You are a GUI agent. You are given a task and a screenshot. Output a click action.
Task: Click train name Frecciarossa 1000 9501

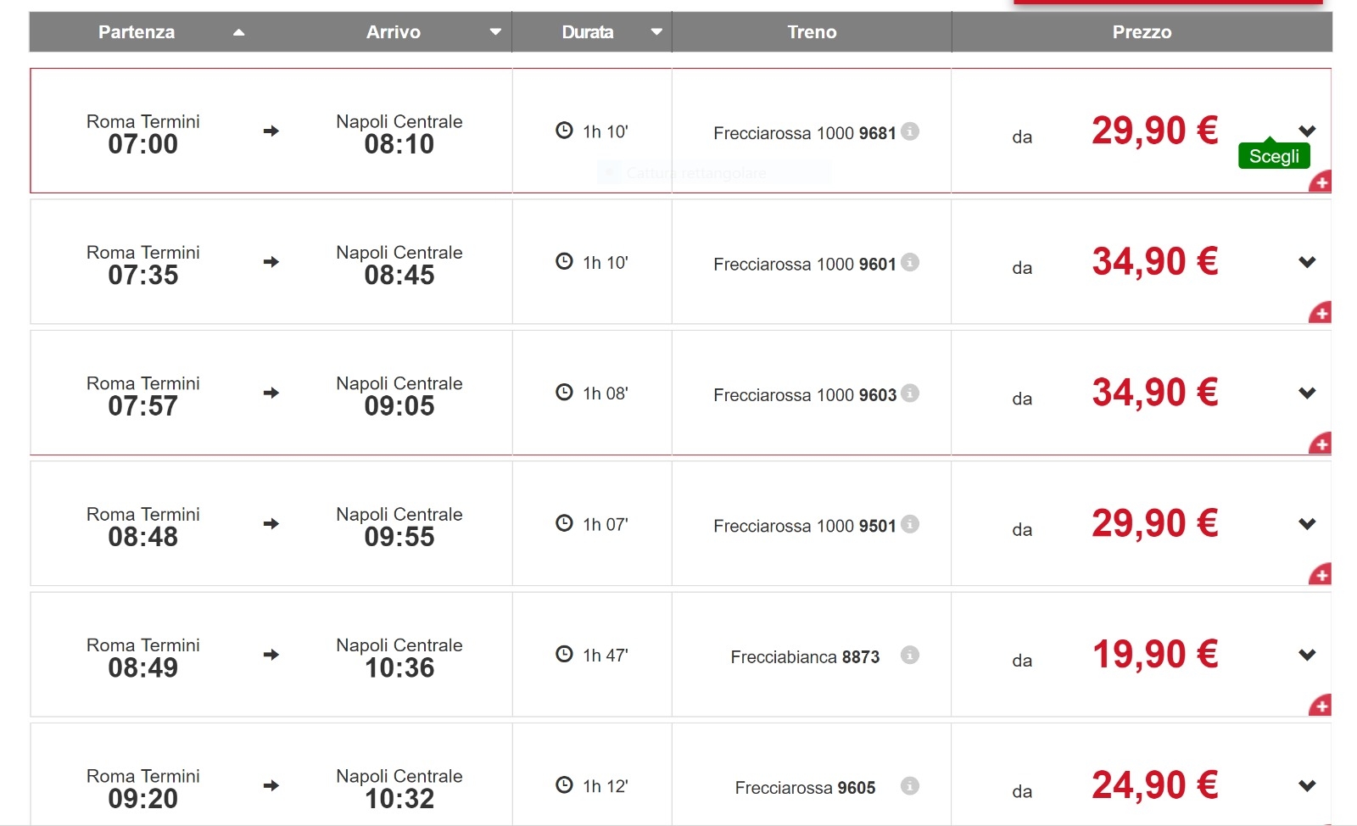(x=805, y=526)
